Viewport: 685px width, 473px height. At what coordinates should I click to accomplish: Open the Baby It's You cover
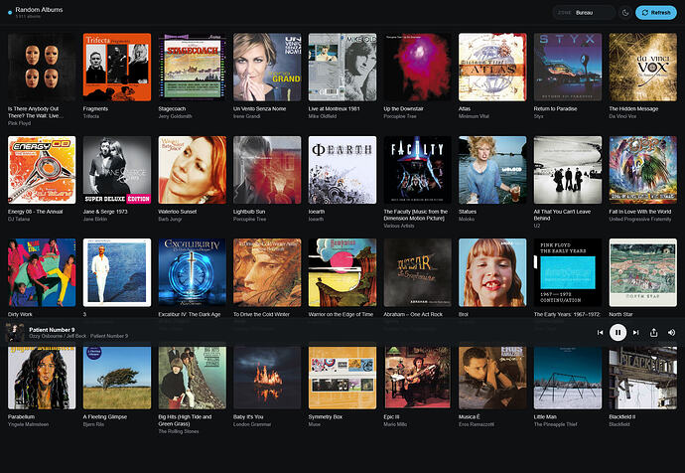pos(267,378)
